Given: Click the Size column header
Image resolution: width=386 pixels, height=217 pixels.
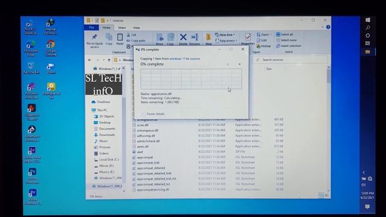Looking at the screenshot, I should pos(269,69).
